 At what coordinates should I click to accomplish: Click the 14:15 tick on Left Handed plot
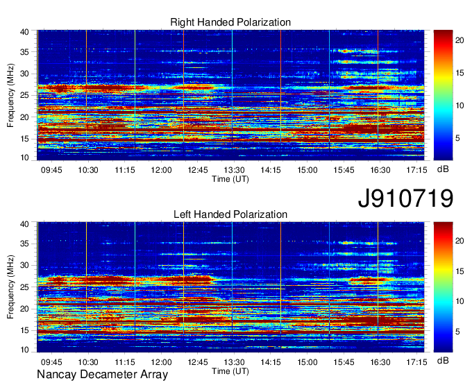coord(271,362)
